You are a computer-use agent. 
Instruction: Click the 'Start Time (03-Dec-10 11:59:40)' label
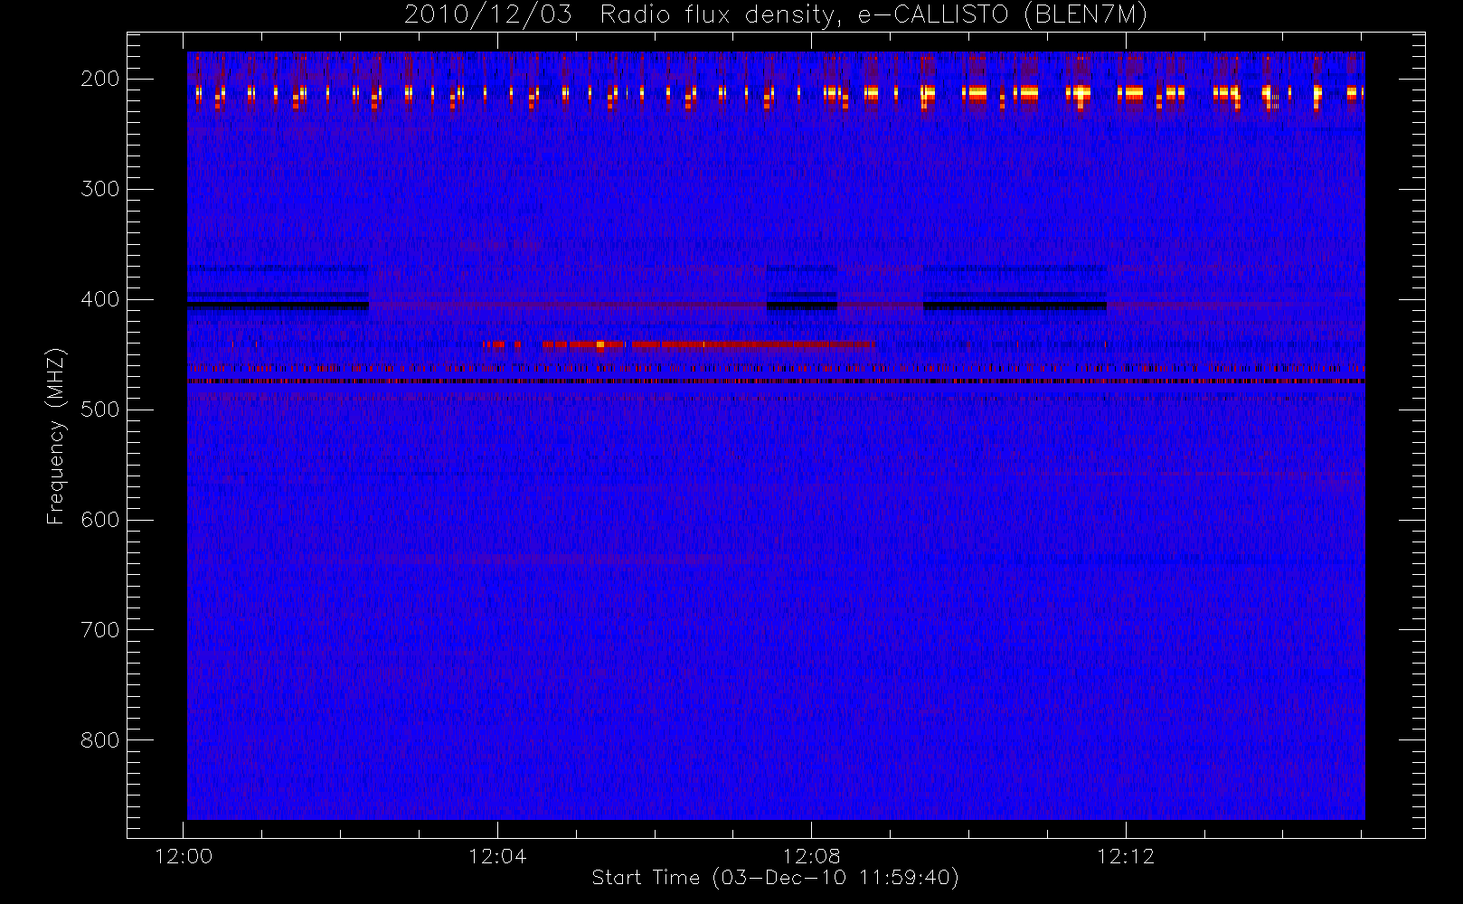775,878
